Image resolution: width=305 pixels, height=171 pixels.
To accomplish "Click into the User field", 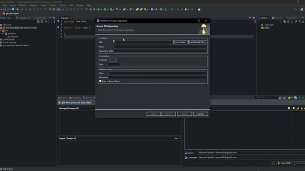I will pyautogui.click(x=157, y=73).
